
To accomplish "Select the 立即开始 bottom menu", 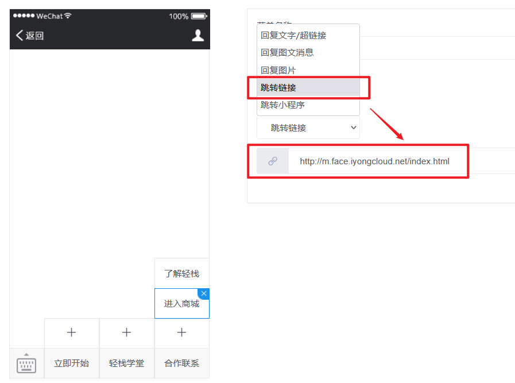I will point(72,363).
